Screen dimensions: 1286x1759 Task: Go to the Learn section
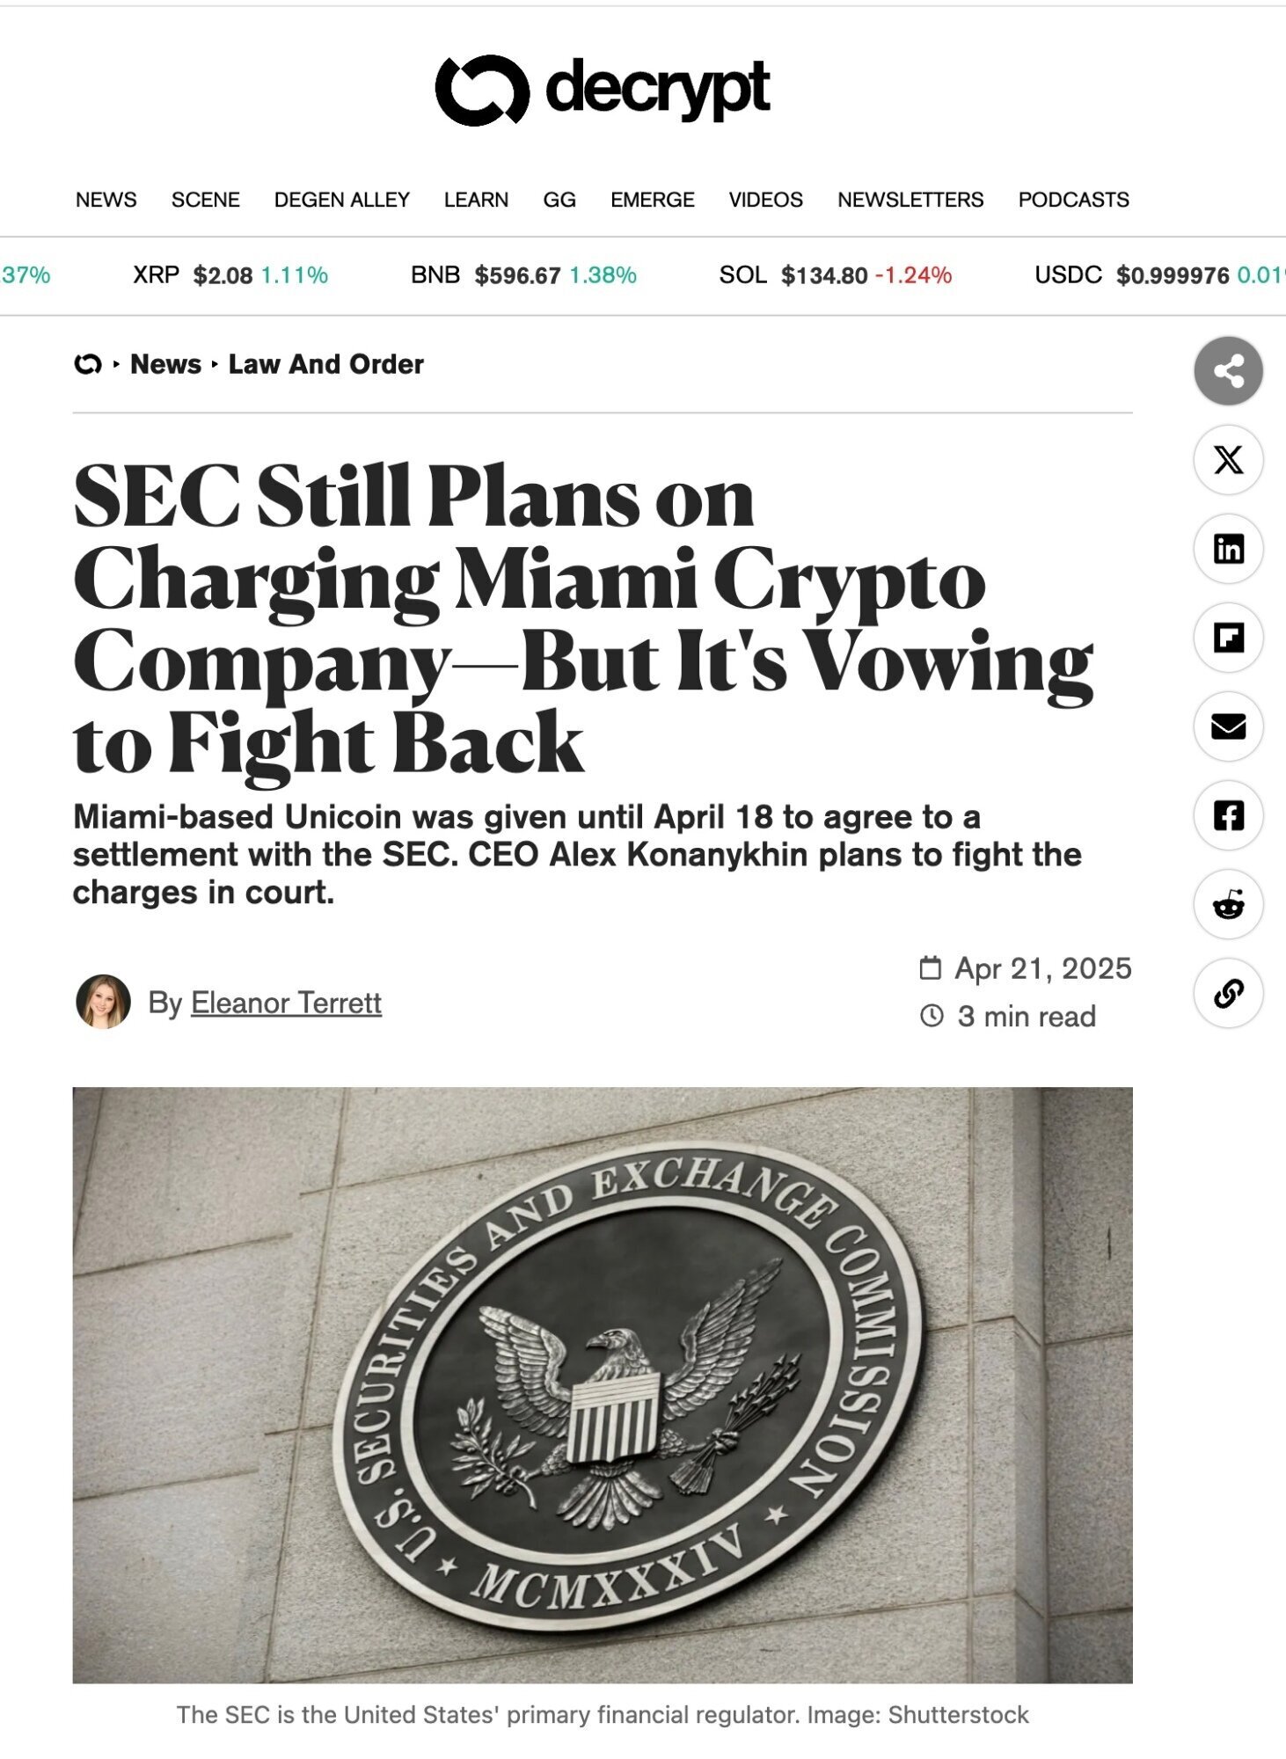click(x=476, y=200)
